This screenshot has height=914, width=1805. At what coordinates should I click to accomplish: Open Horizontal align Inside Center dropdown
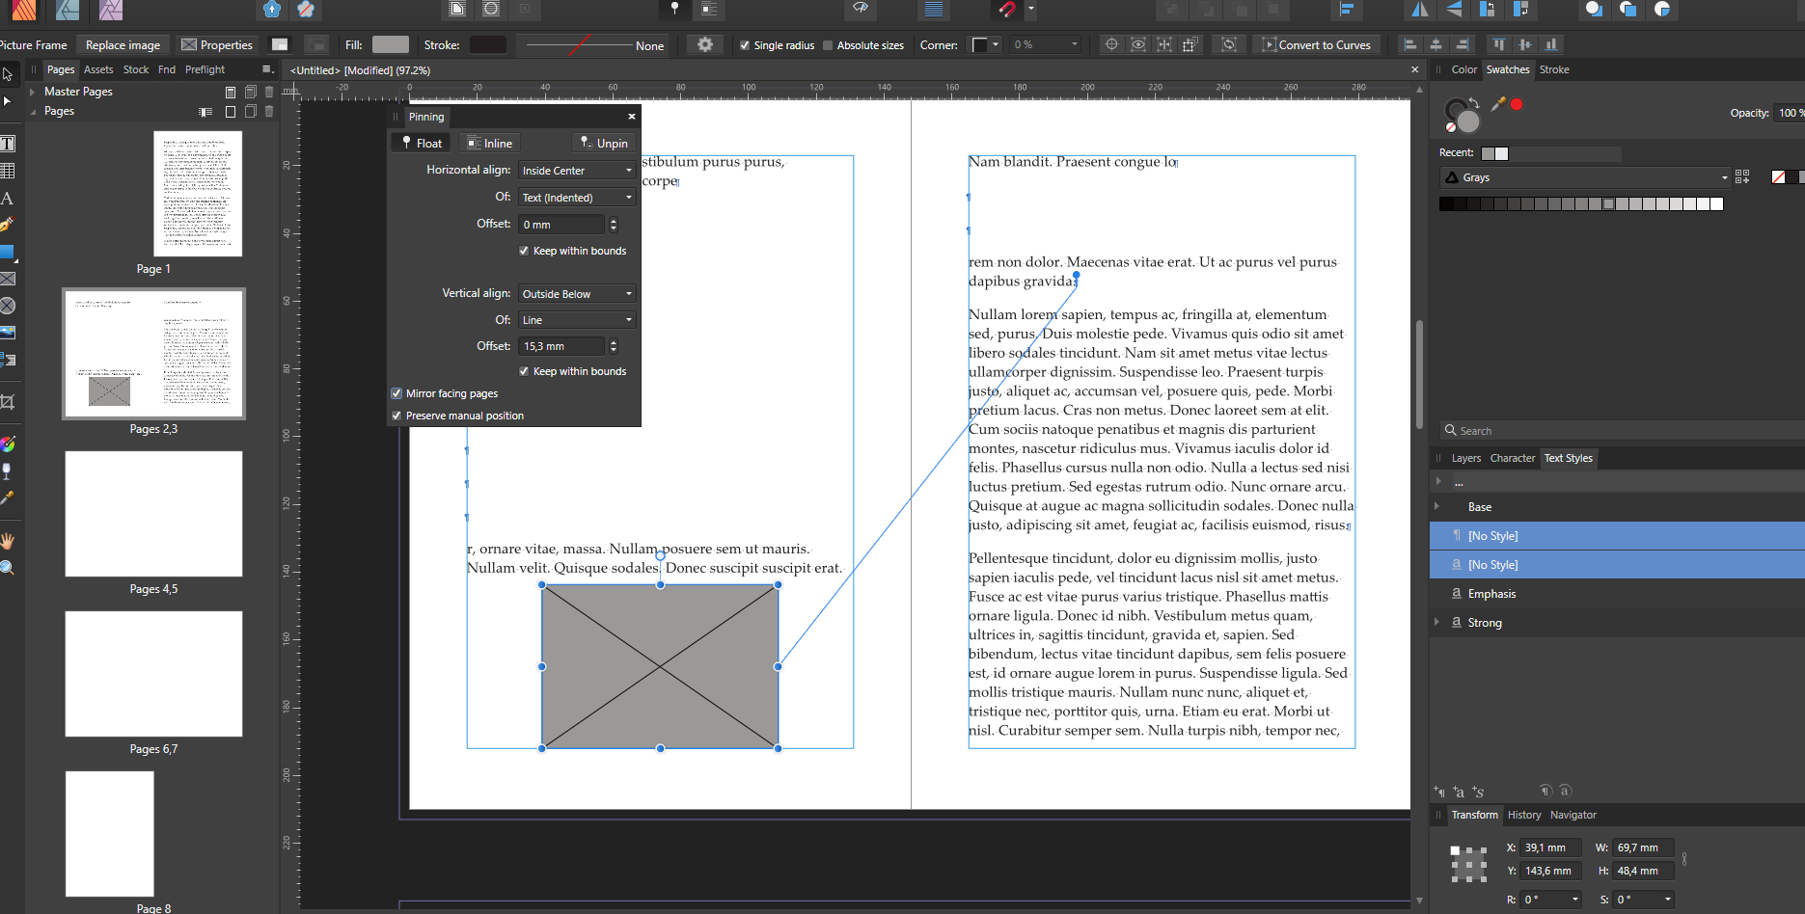(x=577, y=171)
